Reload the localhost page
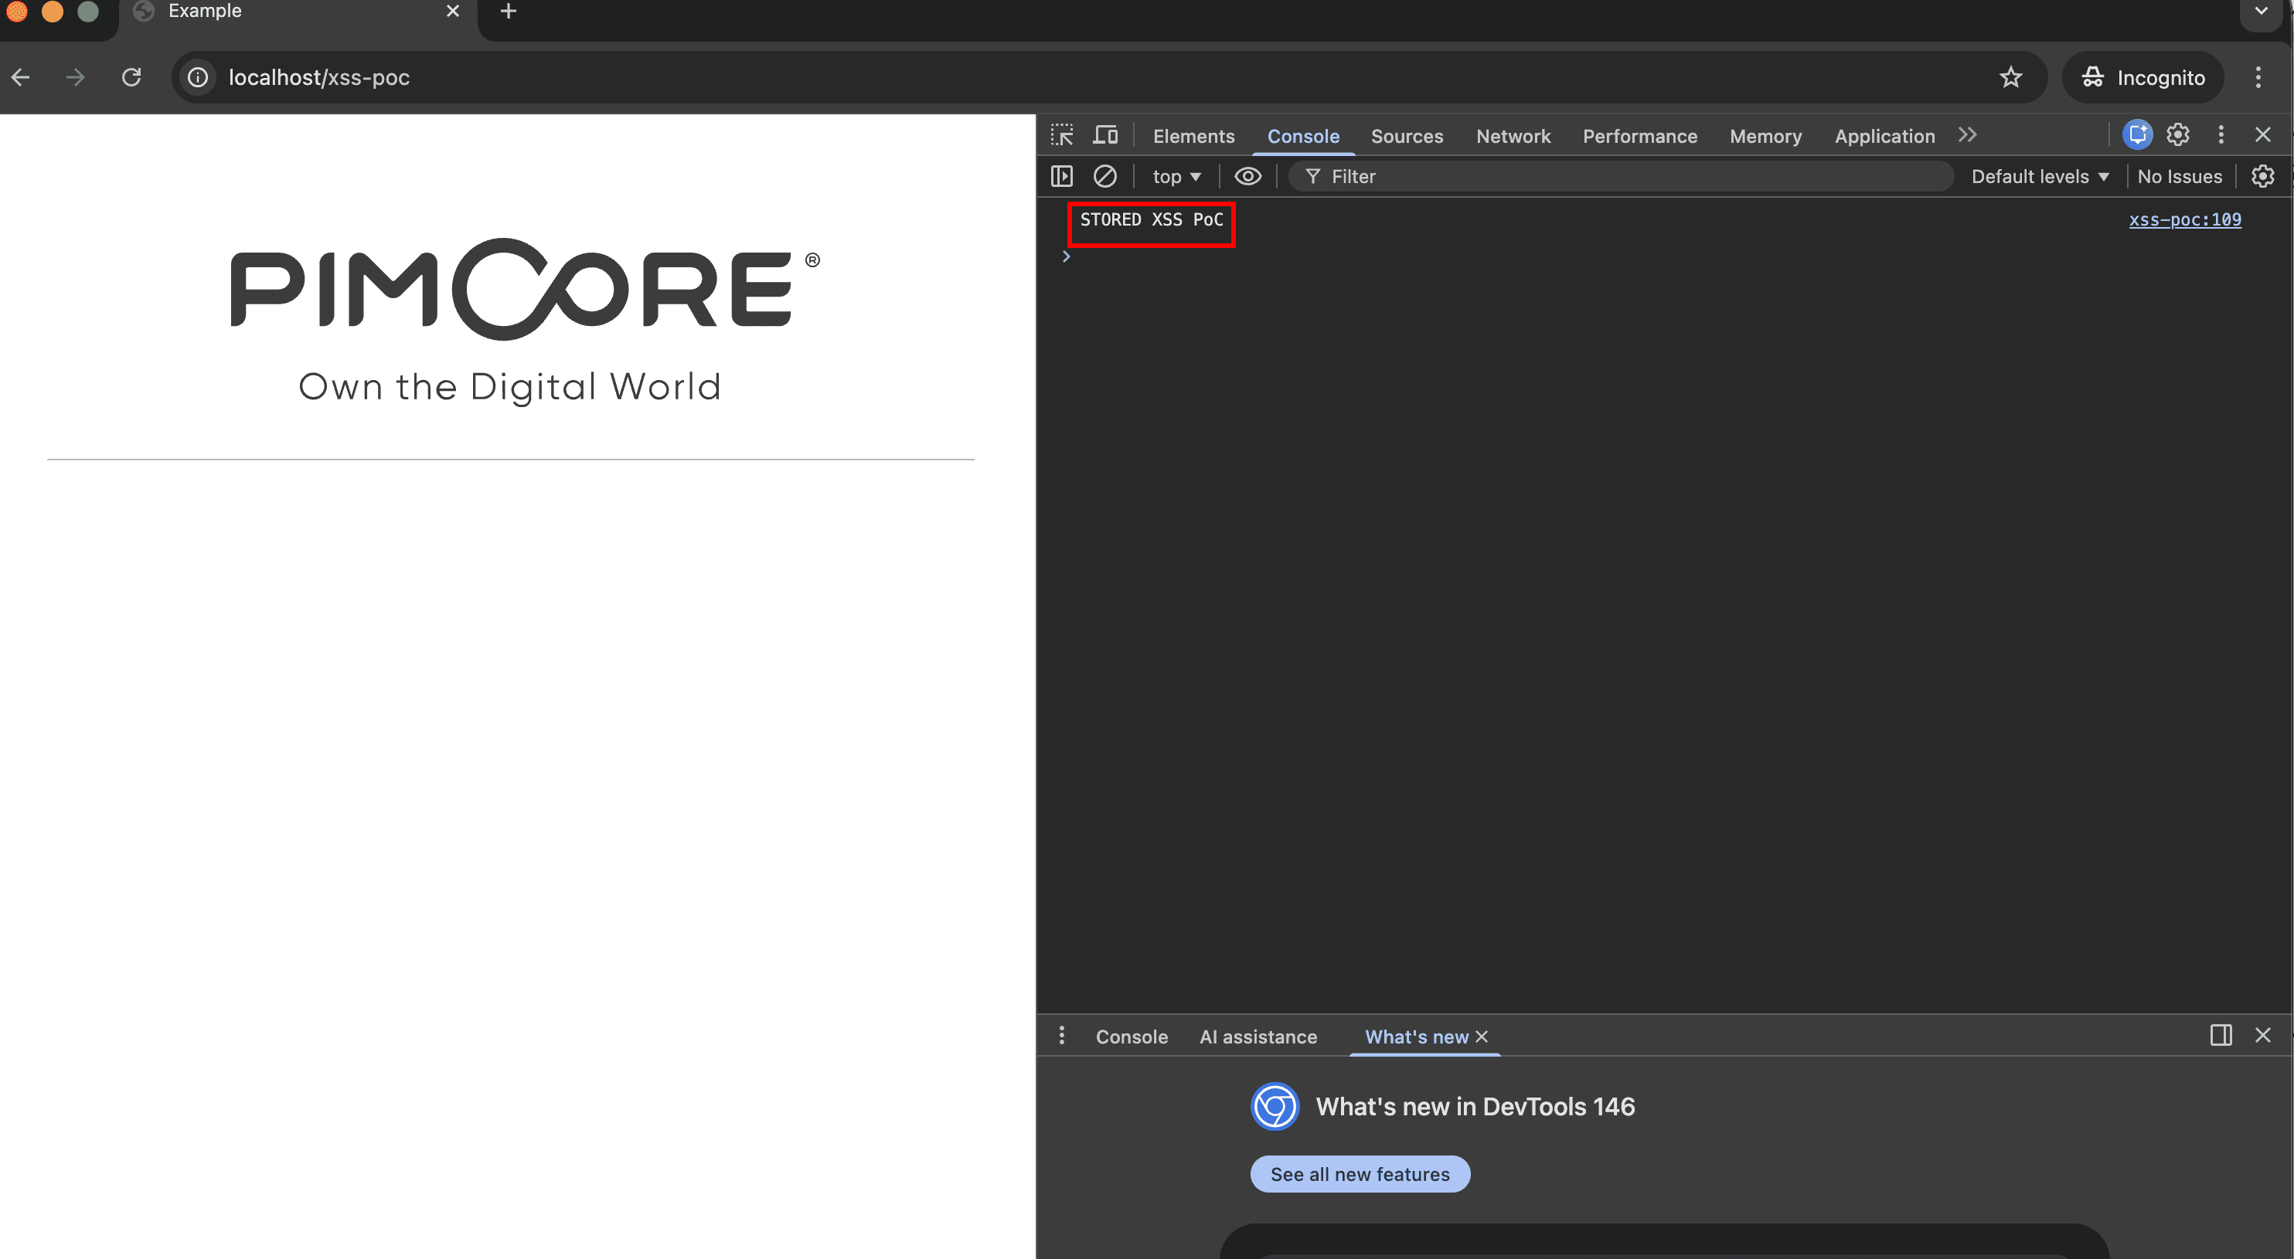 coord(132,77)
